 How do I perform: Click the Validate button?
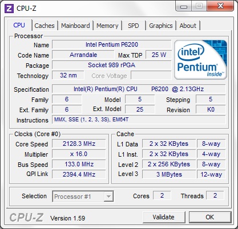(x=164, y=217)
